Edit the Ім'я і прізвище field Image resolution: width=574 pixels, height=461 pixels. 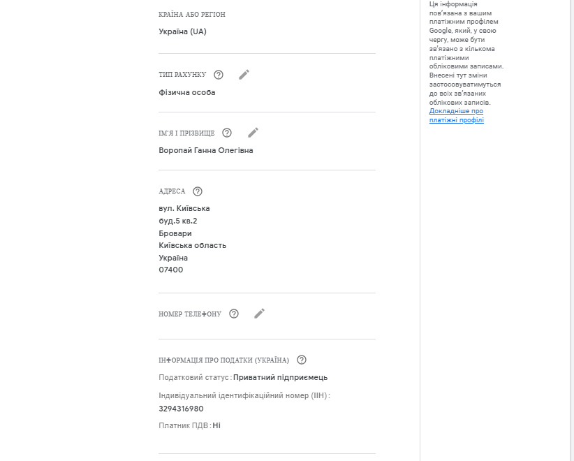click(x=253, y=133)
